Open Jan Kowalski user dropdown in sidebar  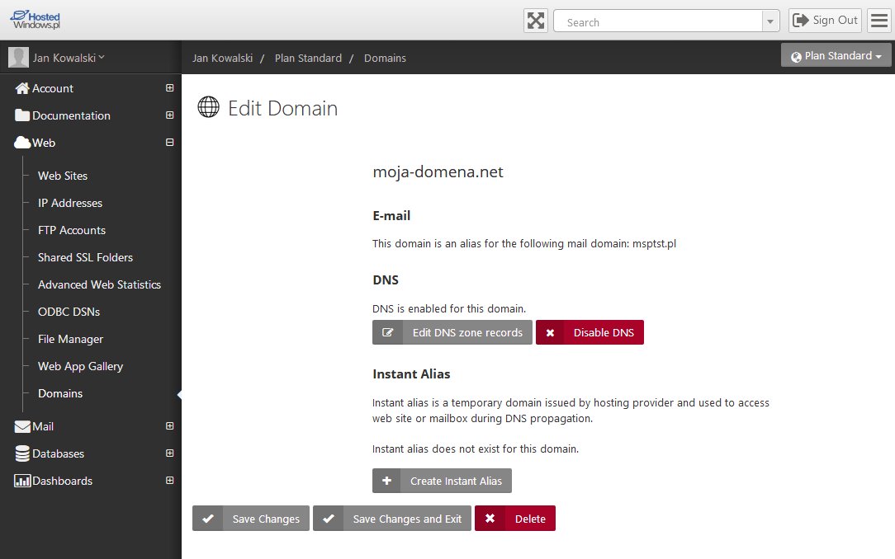69,58
